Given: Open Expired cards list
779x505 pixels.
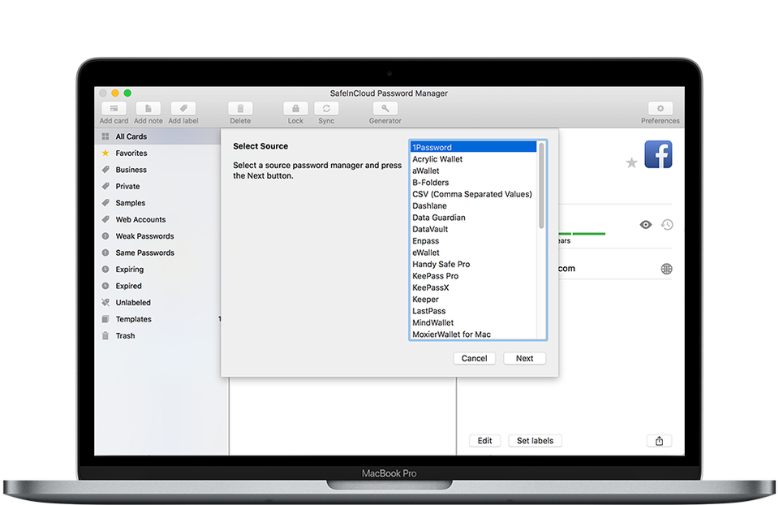Looking at the screenshot, I should click(157, 286).
